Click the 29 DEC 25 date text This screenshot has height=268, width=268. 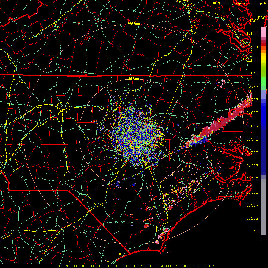click(186, 266)
